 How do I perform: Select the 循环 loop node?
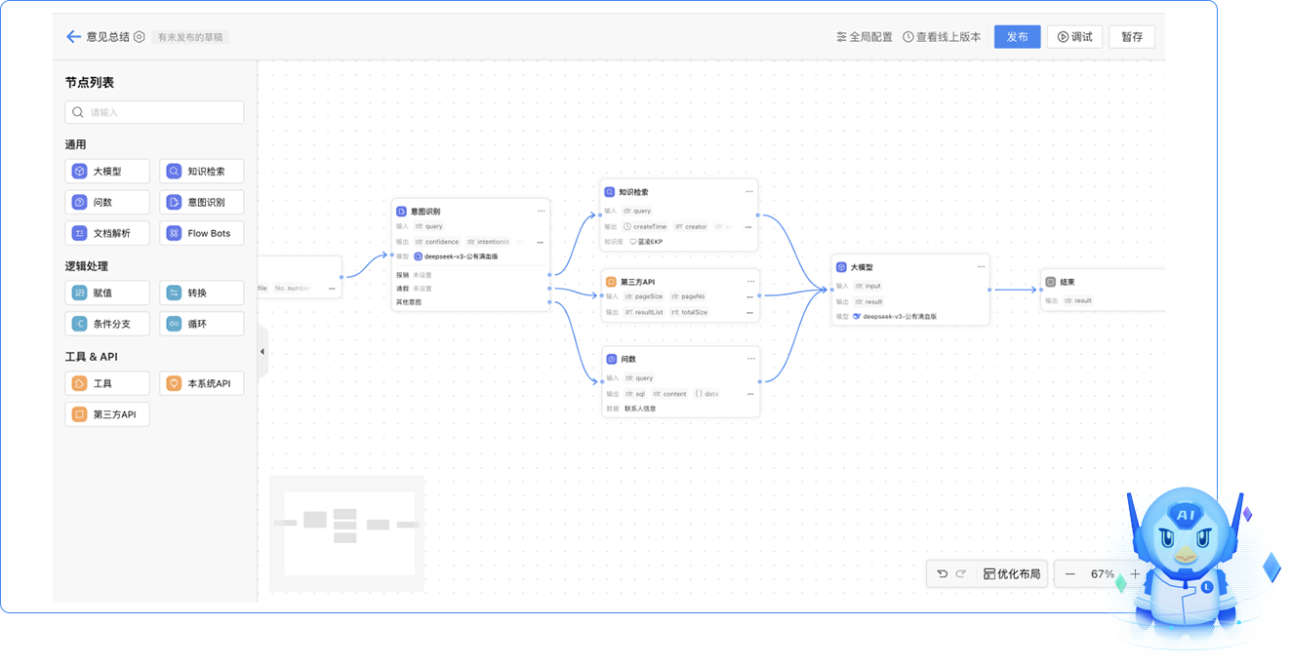coord(202,324)
